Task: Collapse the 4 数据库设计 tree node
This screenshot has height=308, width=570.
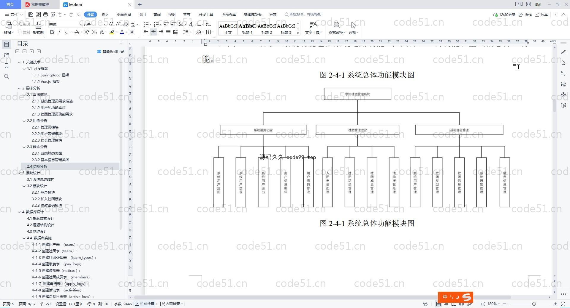Action: [19, 212]
